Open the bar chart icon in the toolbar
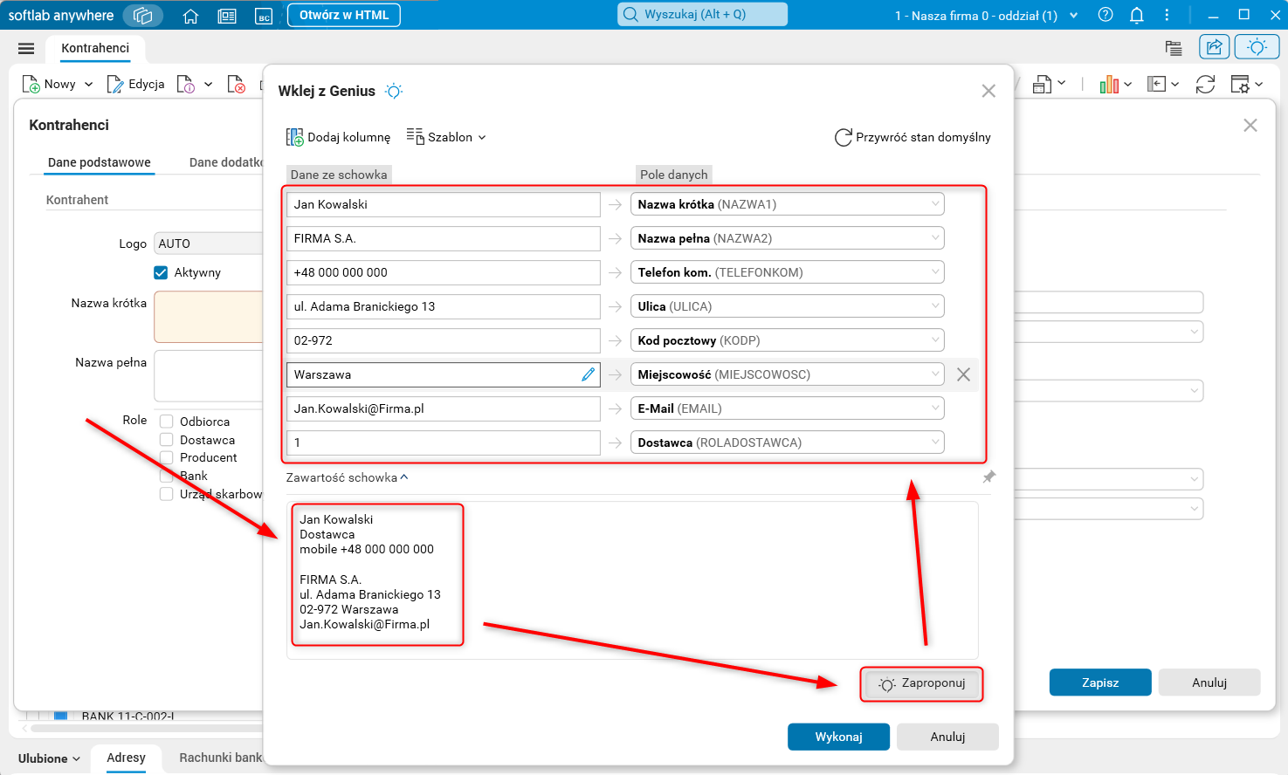Screen dimensions: 1288x775 coord(1109,84)
